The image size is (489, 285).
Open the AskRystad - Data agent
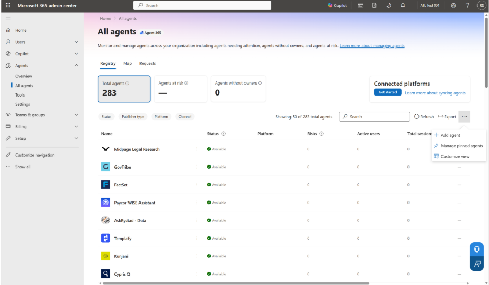[130, 220]
